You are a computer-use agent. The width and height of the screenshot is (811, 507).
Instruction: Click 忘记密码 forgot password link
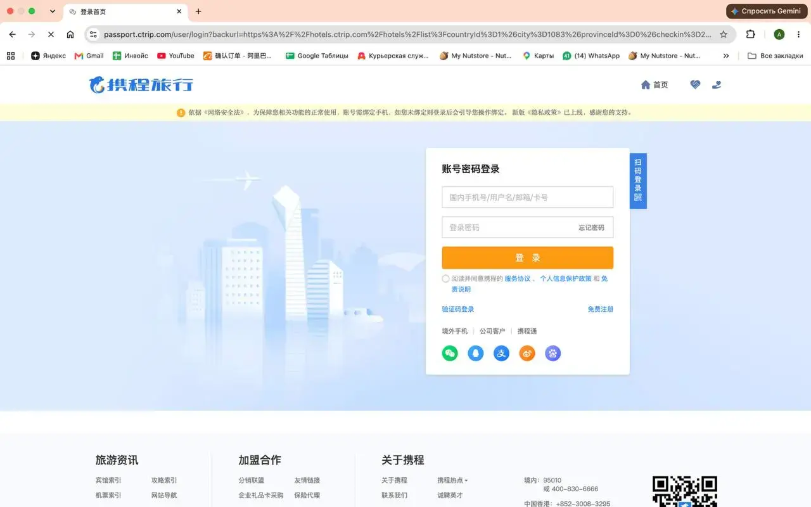point(591,228)
